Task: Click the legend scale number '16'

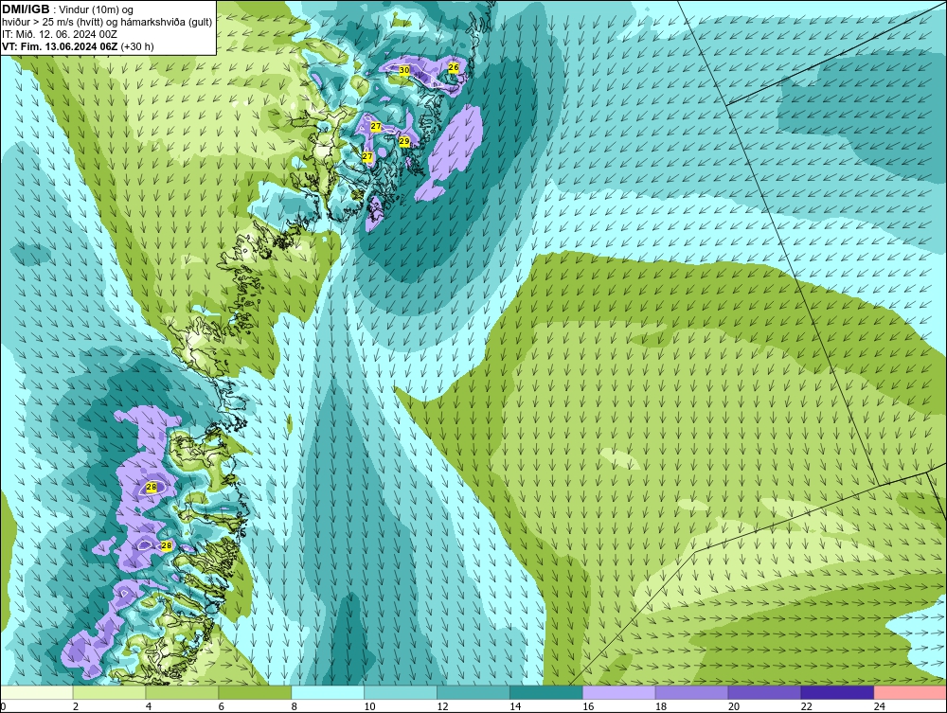Action: (x=588, y=706)
